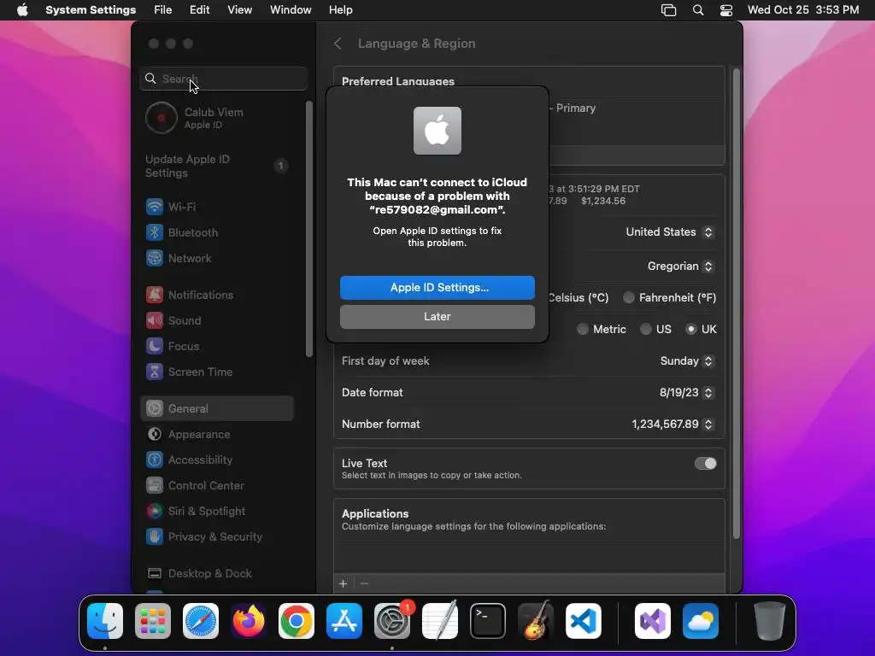Viewport: 875px width, 656px height.
Task: Open the File menu
Action: coord(163,10)
